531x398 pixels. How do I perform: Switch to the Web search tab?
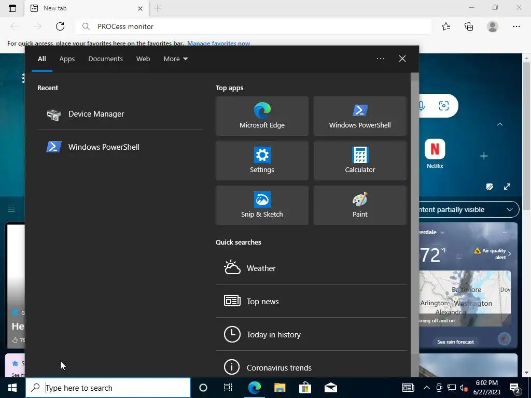coord(143,59)
